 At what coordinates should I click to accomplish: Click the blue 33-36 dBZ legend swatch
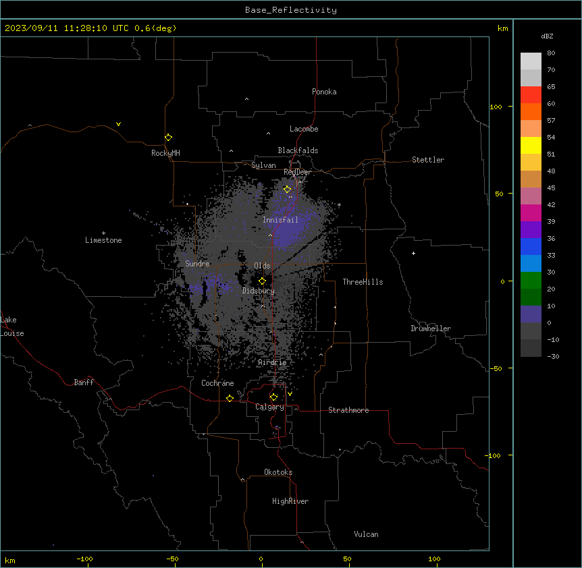point(531,246)
